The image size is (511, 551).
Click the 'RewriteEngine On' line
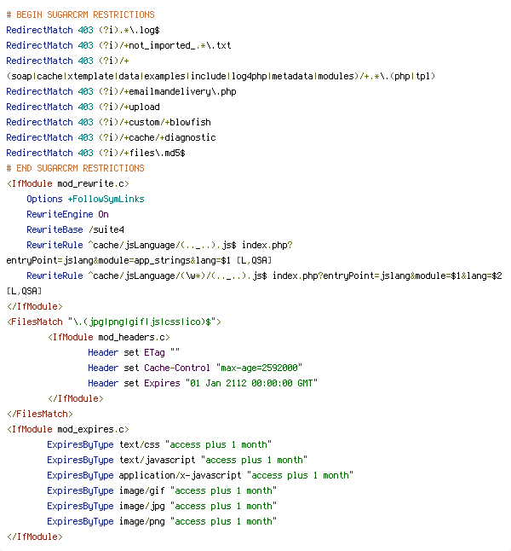point(67,214)
